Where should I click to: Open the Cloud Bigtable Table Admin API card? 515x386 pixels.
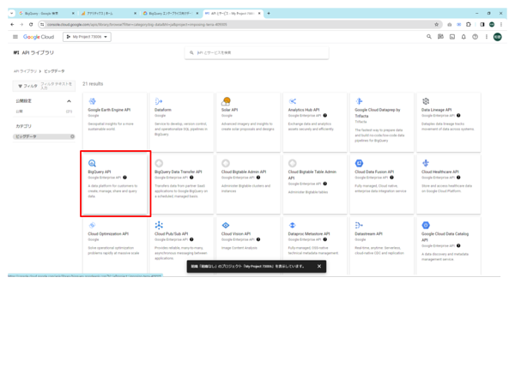click(315, 184)
